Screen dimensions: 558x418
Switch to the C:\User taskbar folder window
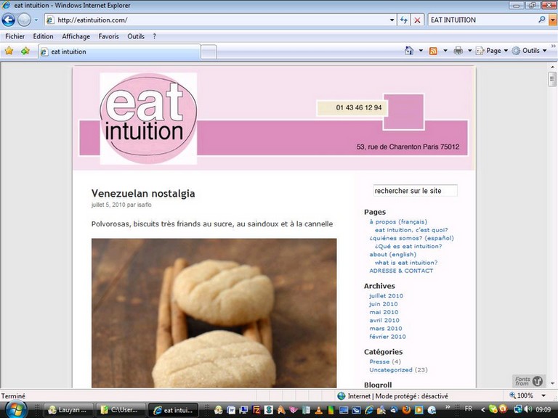point(121,410)
